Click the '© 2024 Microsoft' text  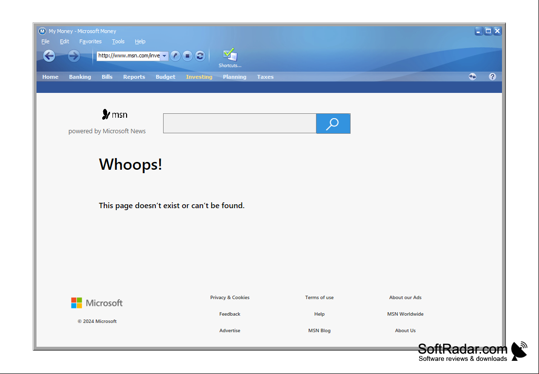click(97, 321)
